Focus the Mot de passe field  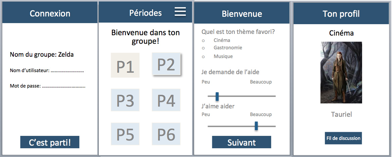pyautogui.click(x=64, y=86)
